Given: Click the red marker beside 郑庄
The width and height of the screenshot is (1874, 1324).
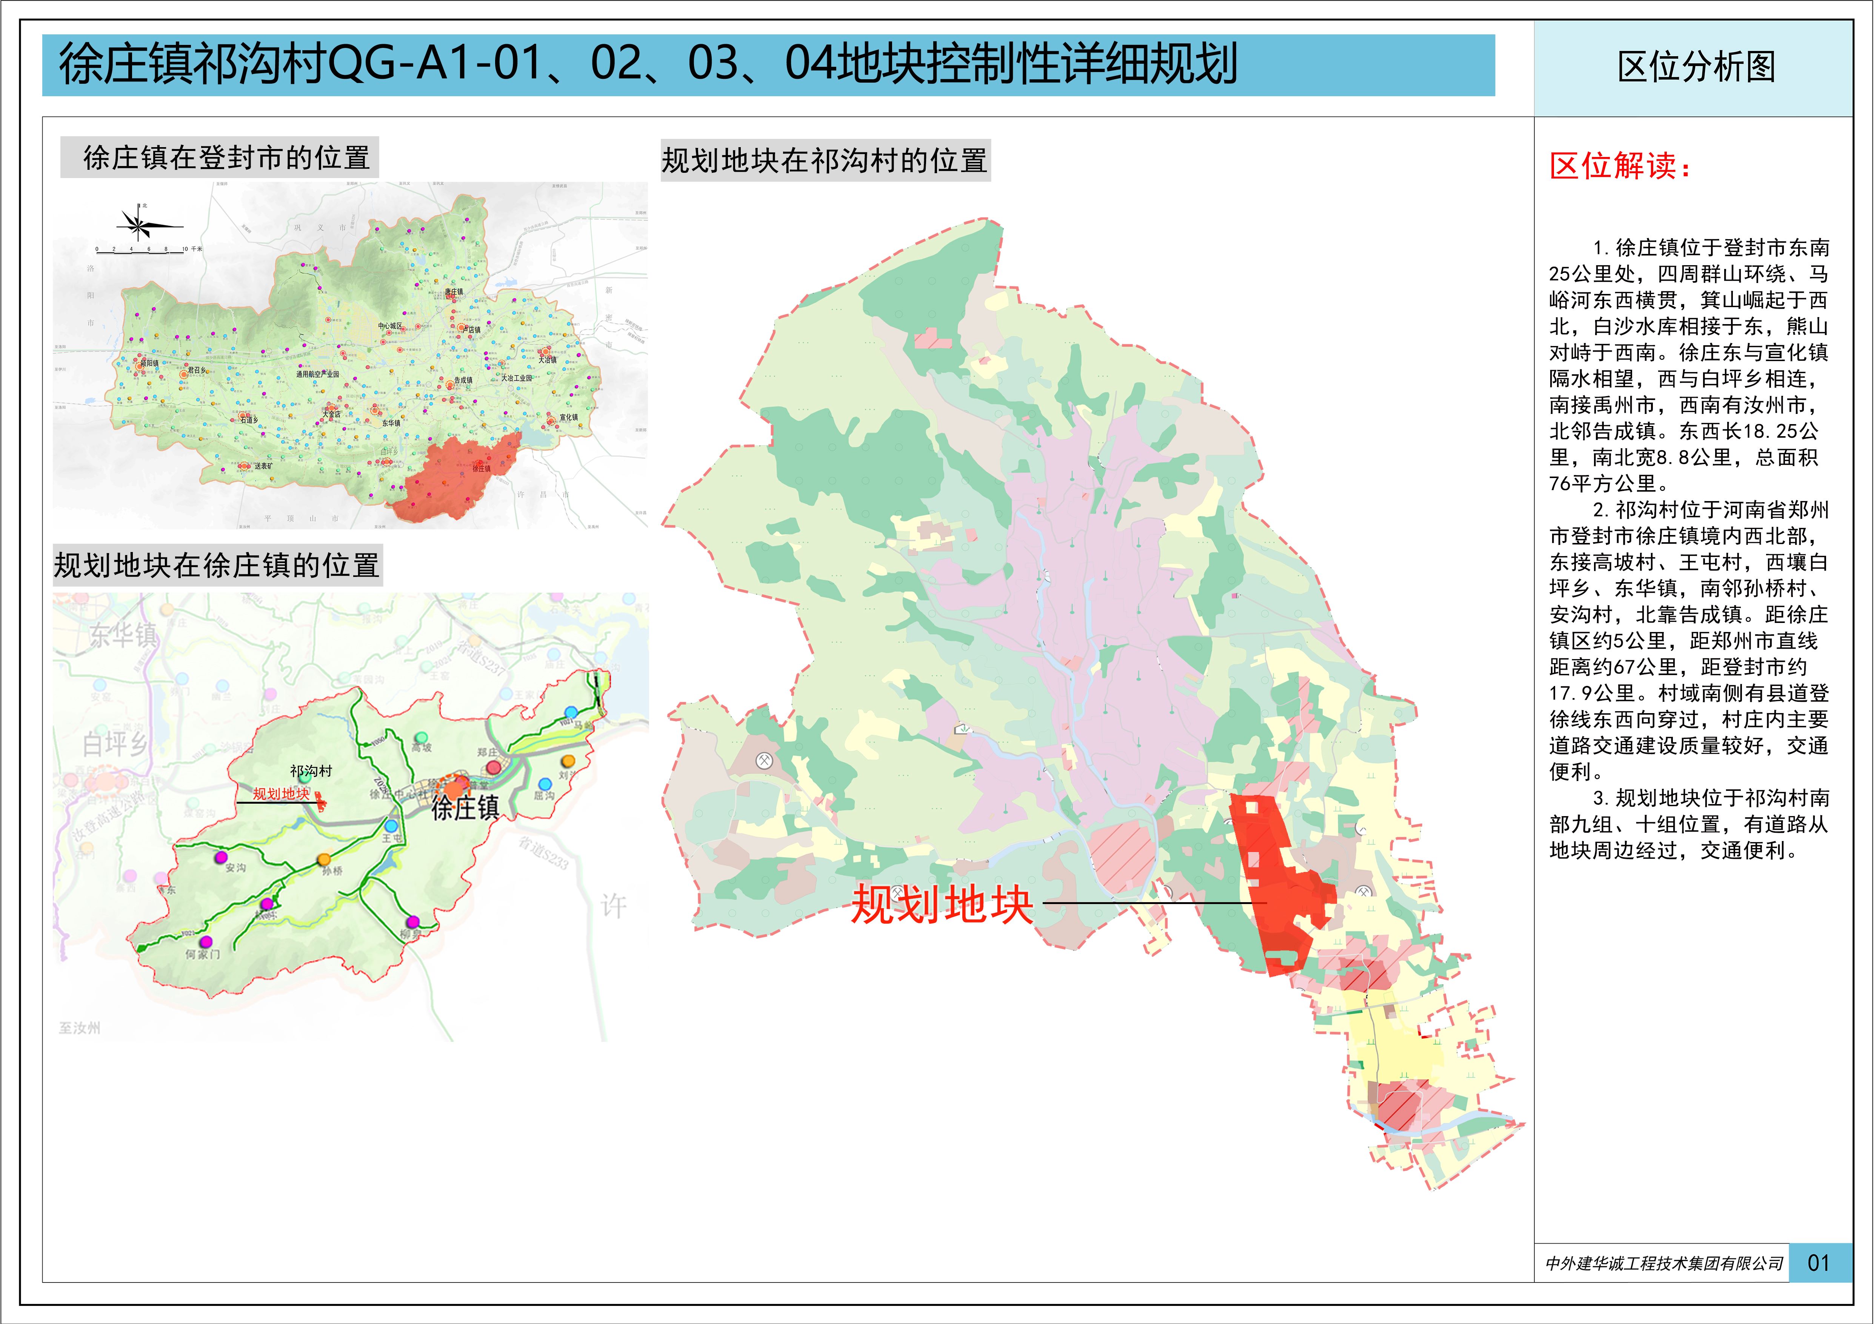Looking at the screenshot, I should (x=494, y=767).
